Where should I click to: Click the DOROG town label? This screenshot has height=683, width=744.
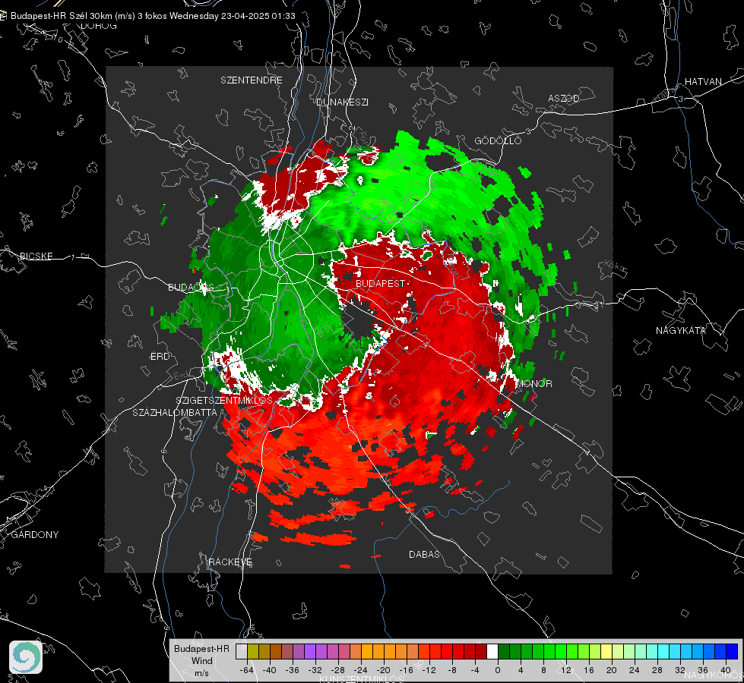98,26
